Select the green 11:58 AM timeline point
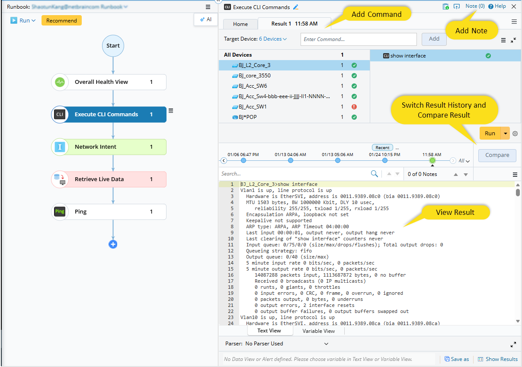 pos(432,161)
